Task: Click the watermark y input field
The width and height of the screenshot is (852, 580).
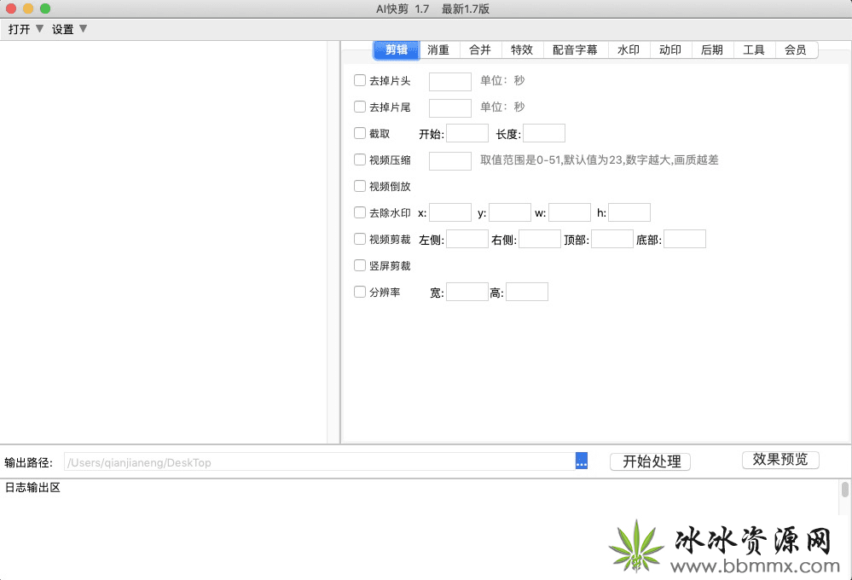Action: coord(510,212)
